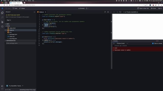This screenshot has height=91, width=163.
Task: Click the console clear icon
Action: (114, 43)
